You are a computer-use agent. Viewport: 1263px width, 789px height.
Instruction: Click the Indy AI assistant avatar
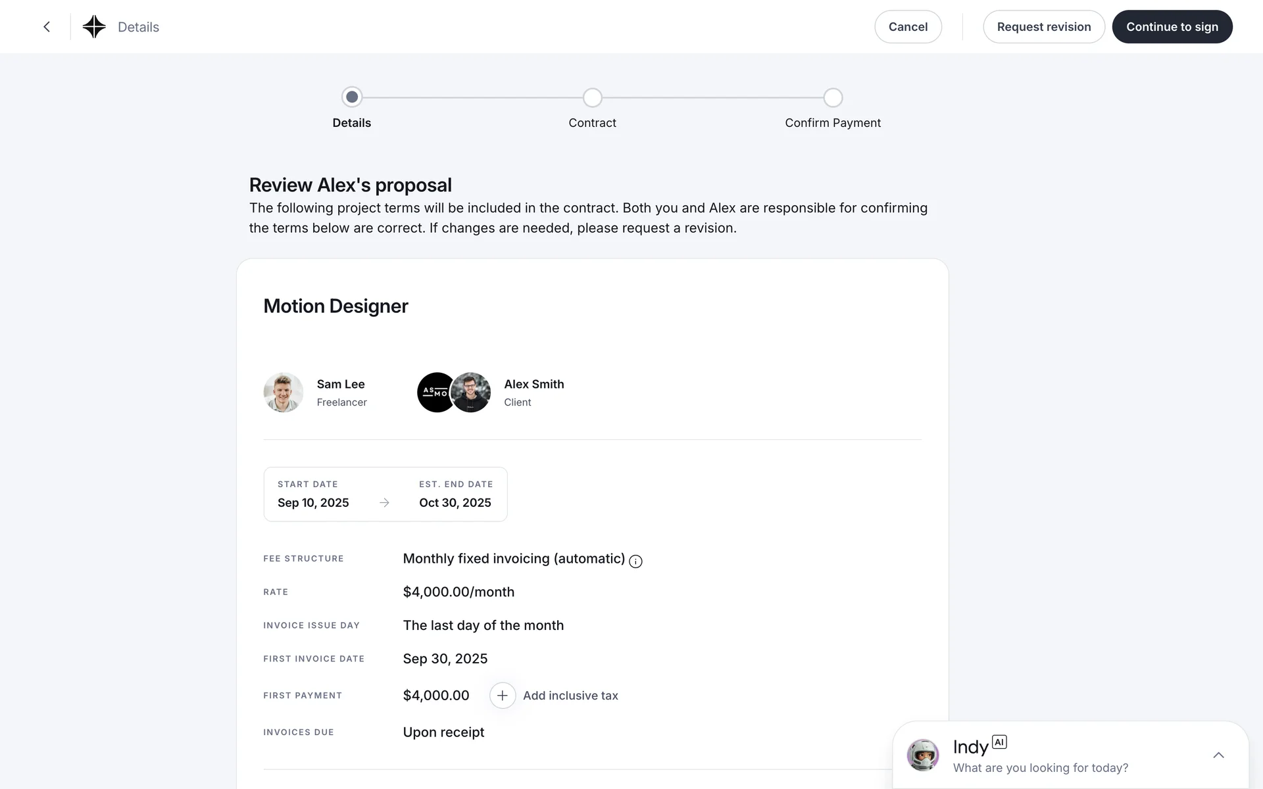[x=923, y=755]
